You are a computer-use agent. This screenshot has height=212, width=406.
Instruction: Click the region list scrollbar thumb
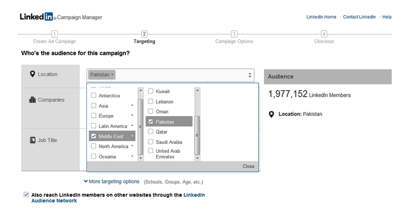141,127
